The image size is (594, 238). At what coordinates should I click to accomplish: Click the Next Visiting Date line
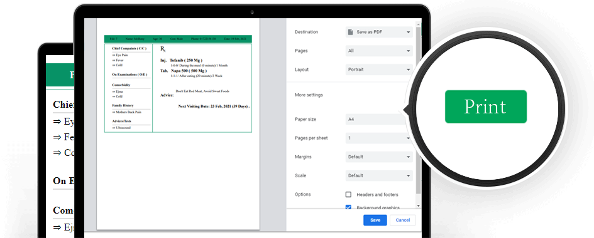tap(214, 106)
